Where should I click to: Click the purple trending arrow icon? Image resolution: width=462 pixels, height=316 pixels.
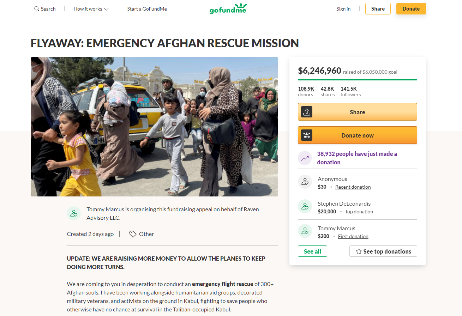tap(305, 158)
